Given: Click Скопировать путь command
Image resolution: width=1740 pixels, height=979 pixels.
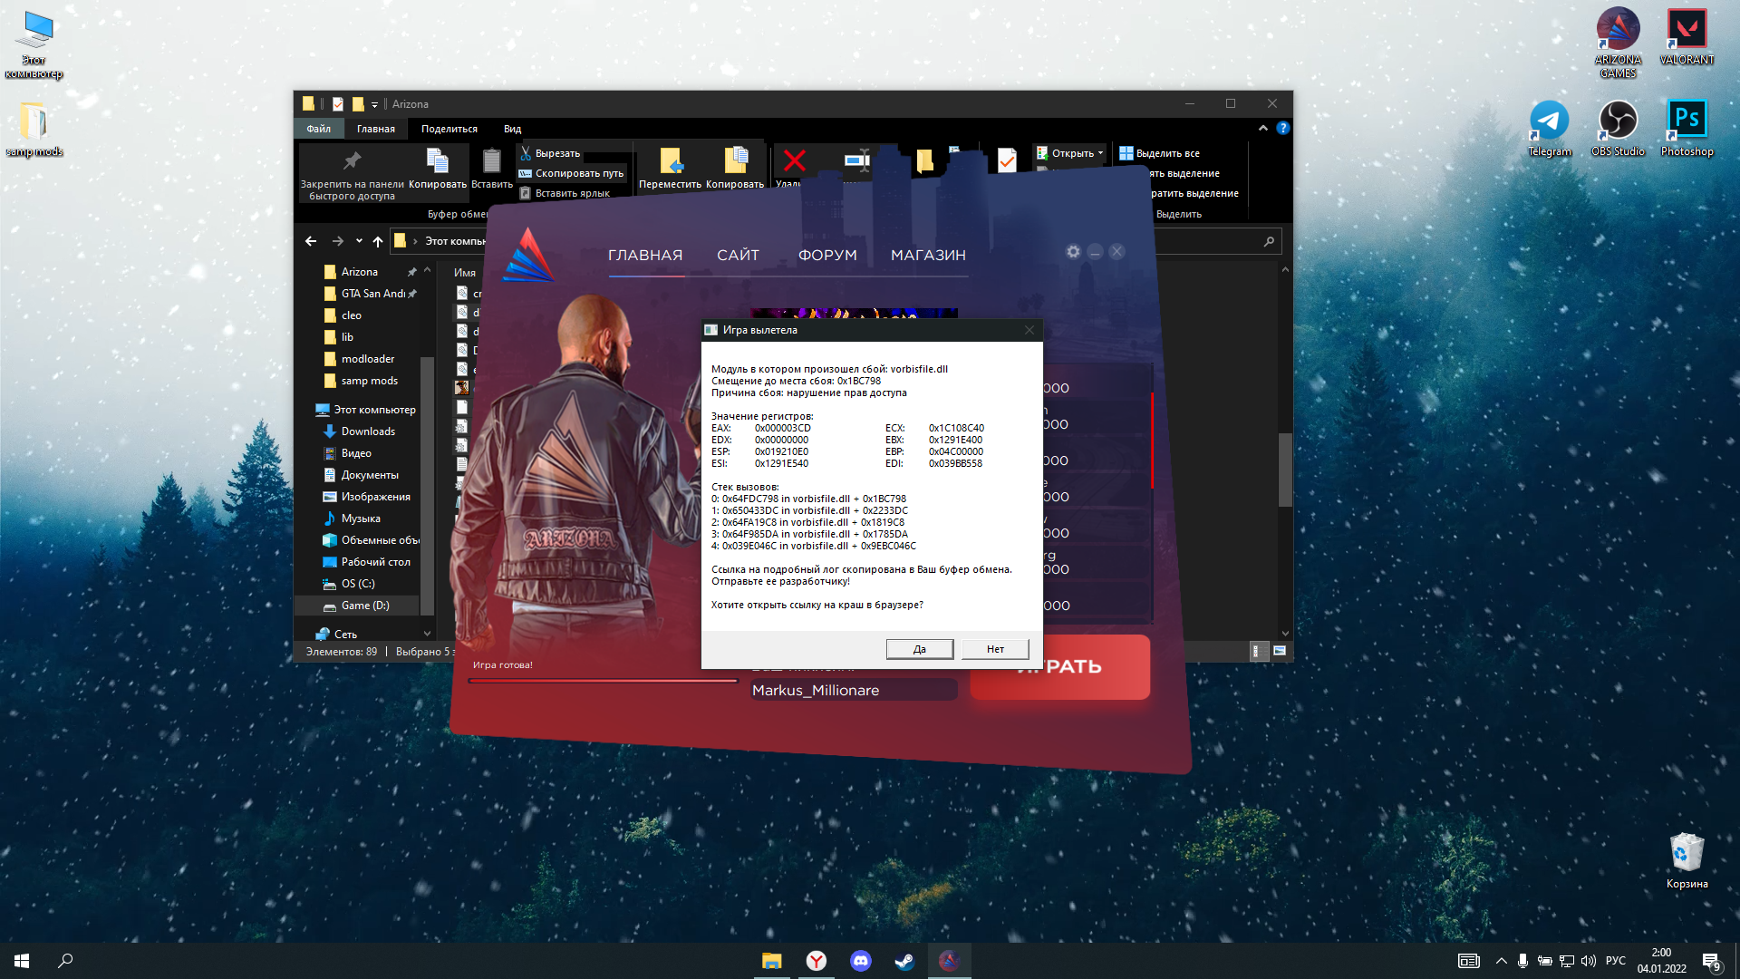Looking at the screenshot, I should point(571,173).
